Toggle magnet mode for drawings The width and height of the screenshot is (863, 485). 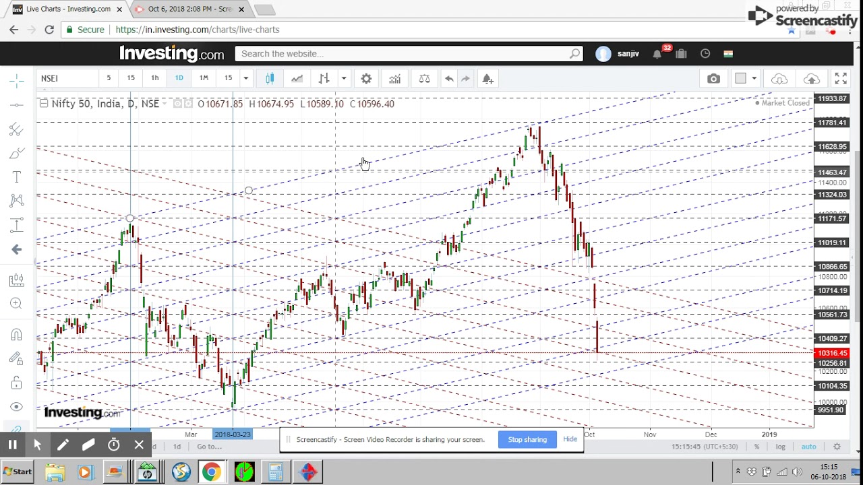[x=17, y=335]
